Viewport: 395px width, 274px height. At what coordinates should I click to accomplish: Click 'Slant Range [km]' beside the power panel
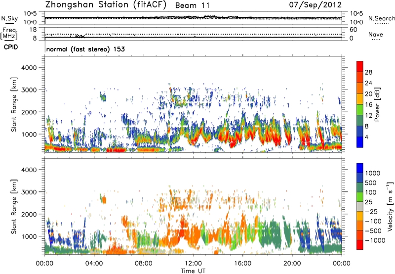[14, 104]
